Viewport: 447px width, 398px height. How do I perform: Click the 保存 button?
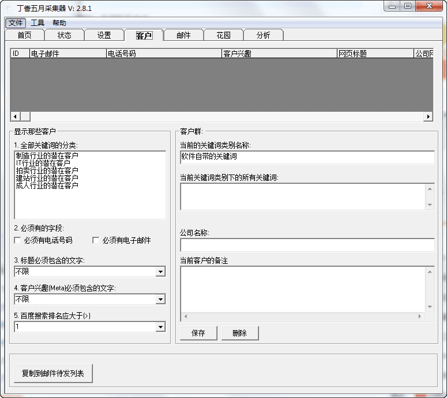tap(198, 333)
